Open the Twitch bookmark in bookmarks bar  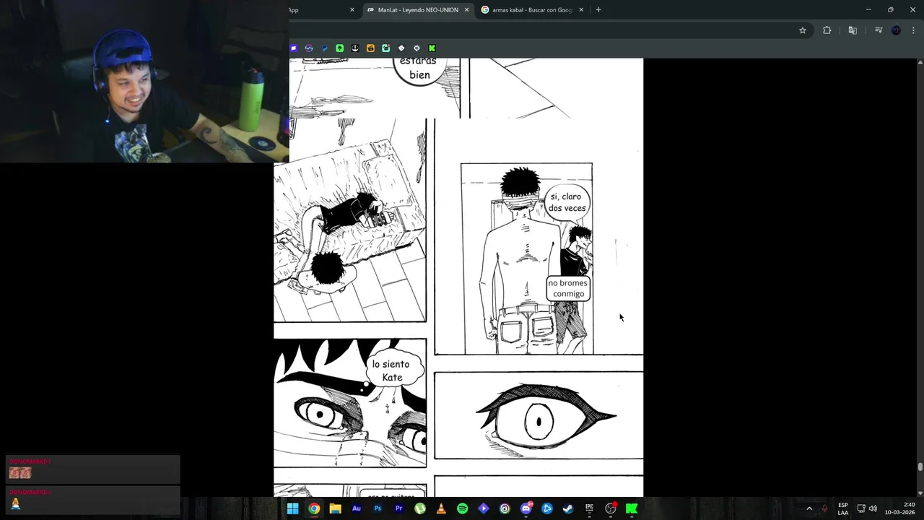coord(293,48)
